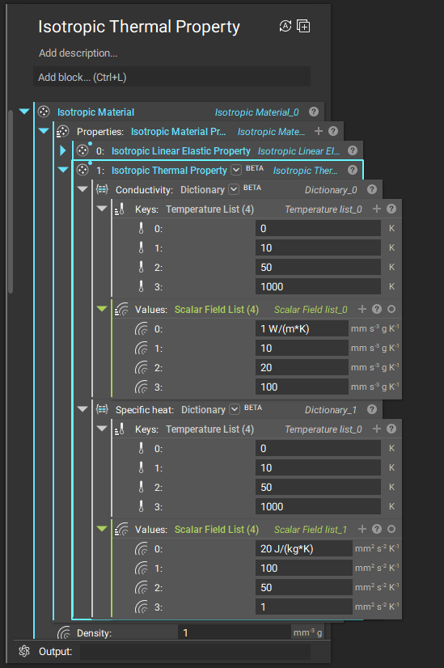
Task: Open help for the Isotropic Material row
Action: 314,112
